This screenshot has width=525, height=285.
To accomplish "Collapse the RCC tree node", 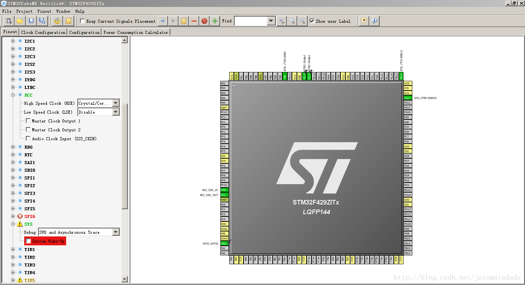I will (13, 95).
